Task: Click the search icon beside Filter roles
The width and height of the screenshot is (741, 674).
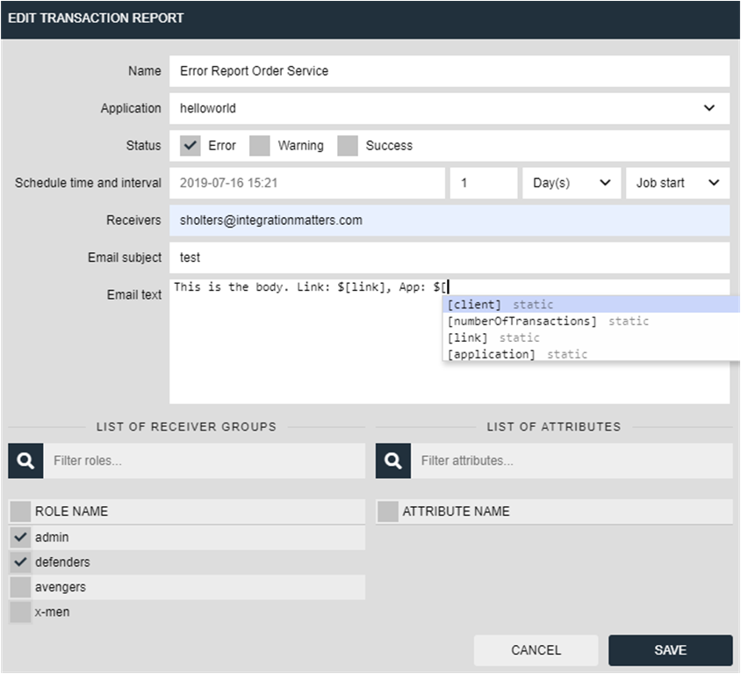Action: pyautogui.click(x=25, y=460)
